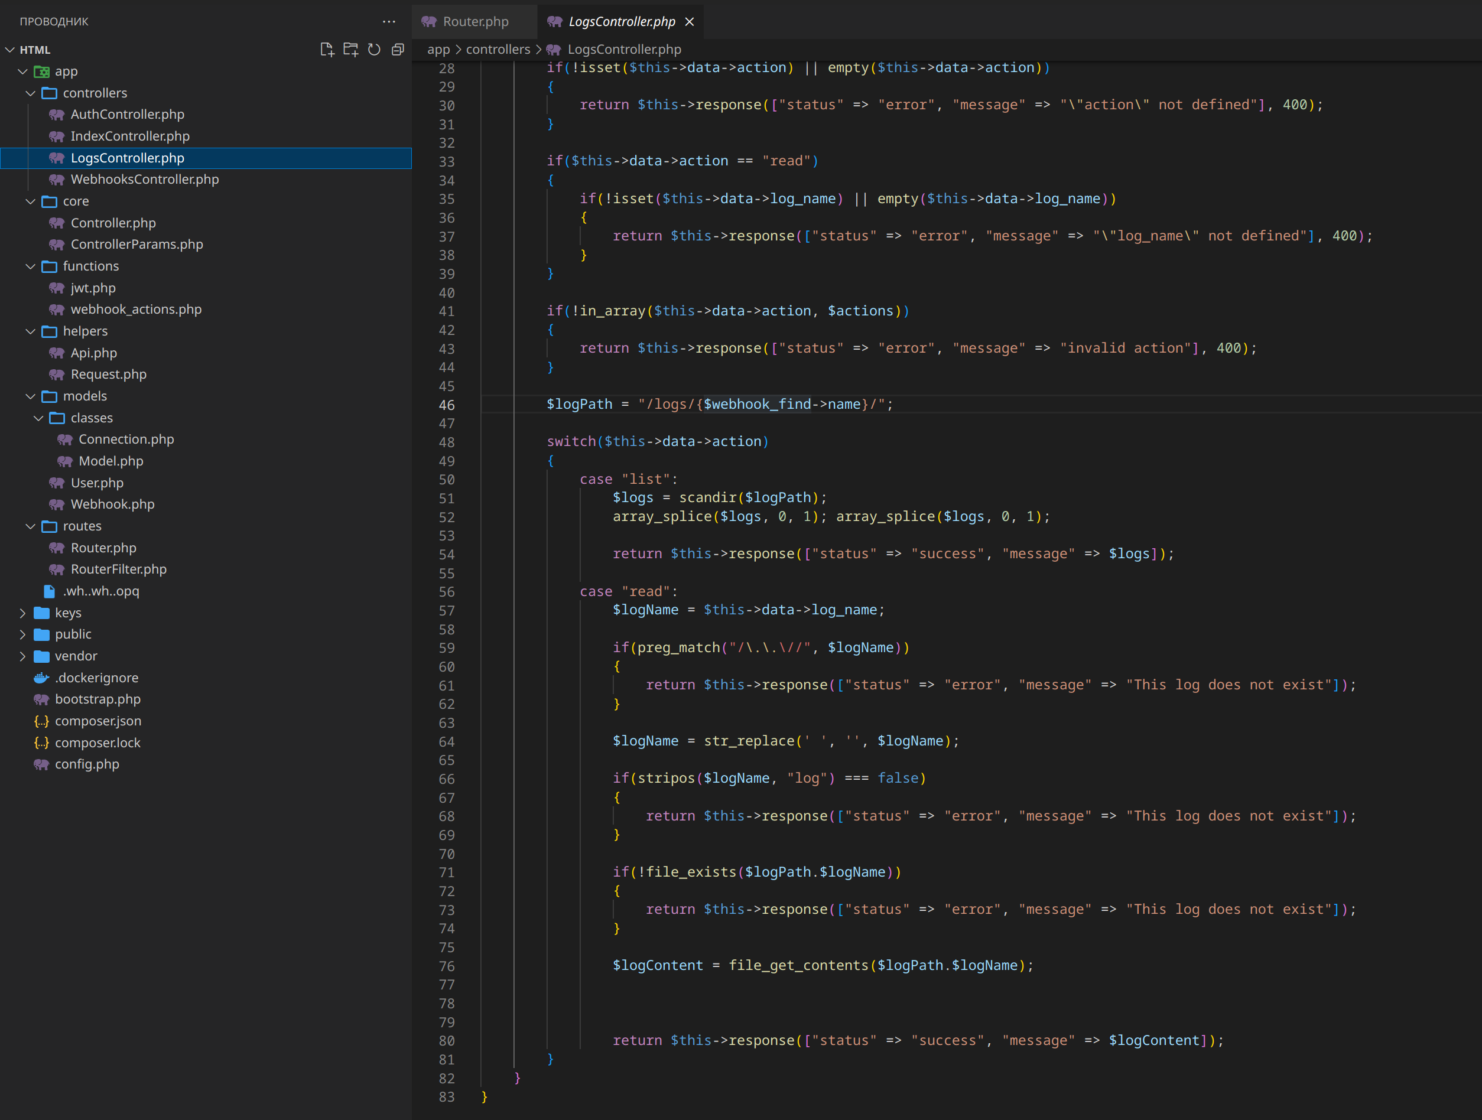Collapse the routes folder chevron
The image size is (1482, 1120).
[x=31, y=526]
